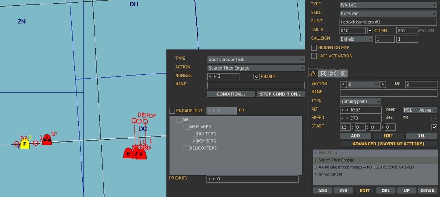The width and height of the screenshot is (440, 197).
Task: Increase task NUMBER with right arrow
Action: (x=214, y=76)
